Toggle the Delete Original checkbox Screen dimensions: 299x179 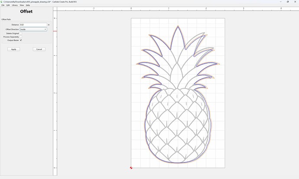21,33
